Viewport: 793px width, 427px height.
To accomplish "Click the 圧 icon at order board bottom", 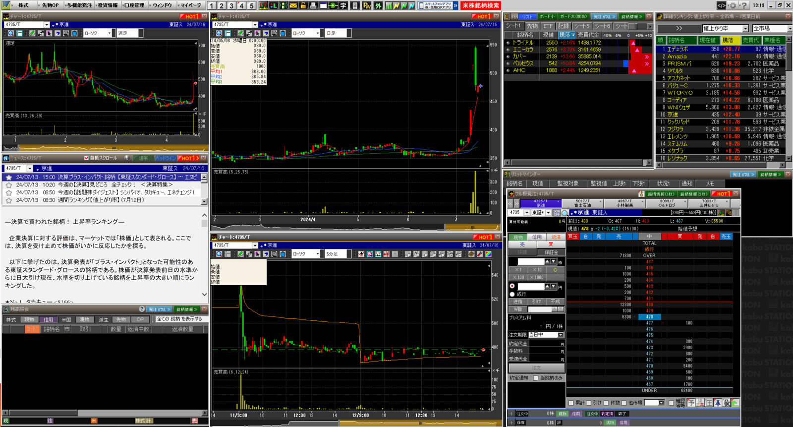I will (x=709, y=403).
